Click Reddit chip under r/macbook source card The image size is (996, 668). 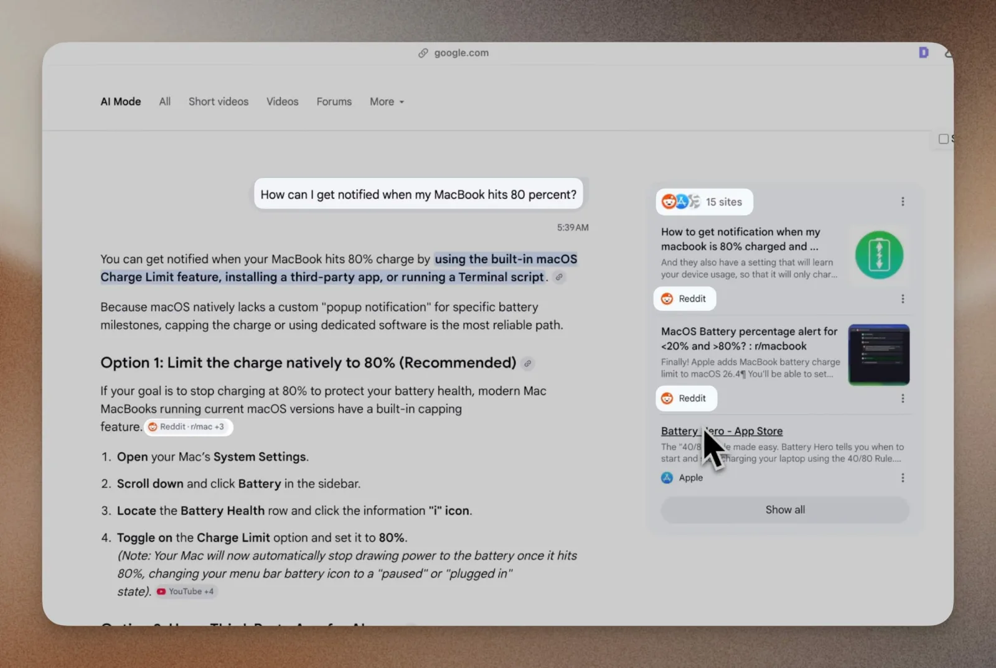pos(686,399)
